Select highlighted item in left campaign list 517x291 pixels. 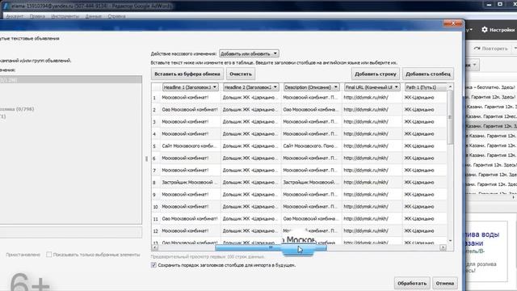click(x=70, y=80)
